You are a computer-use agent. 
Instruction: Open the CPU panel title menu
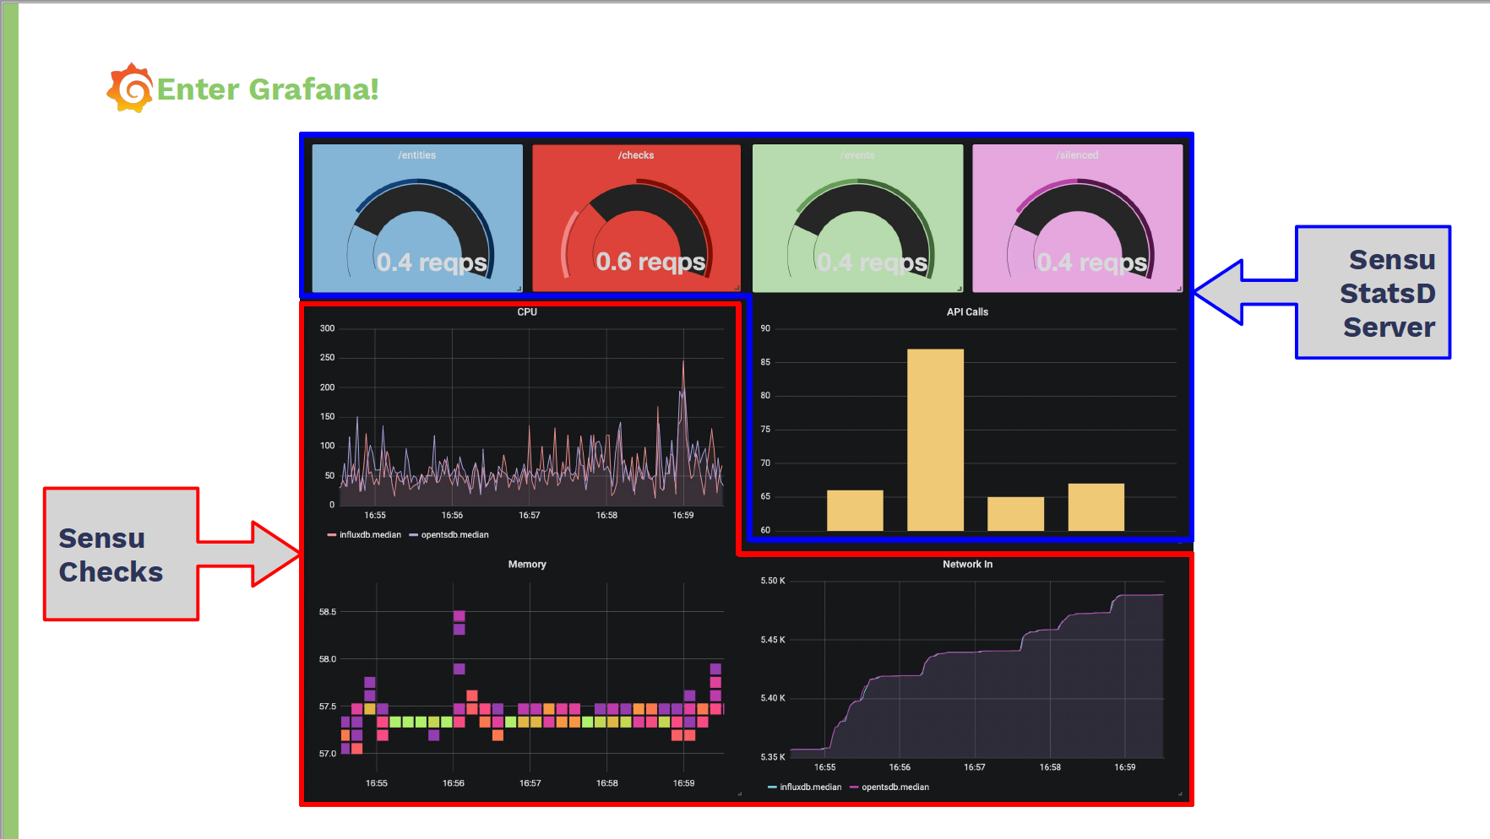click(x=527, y=312)
